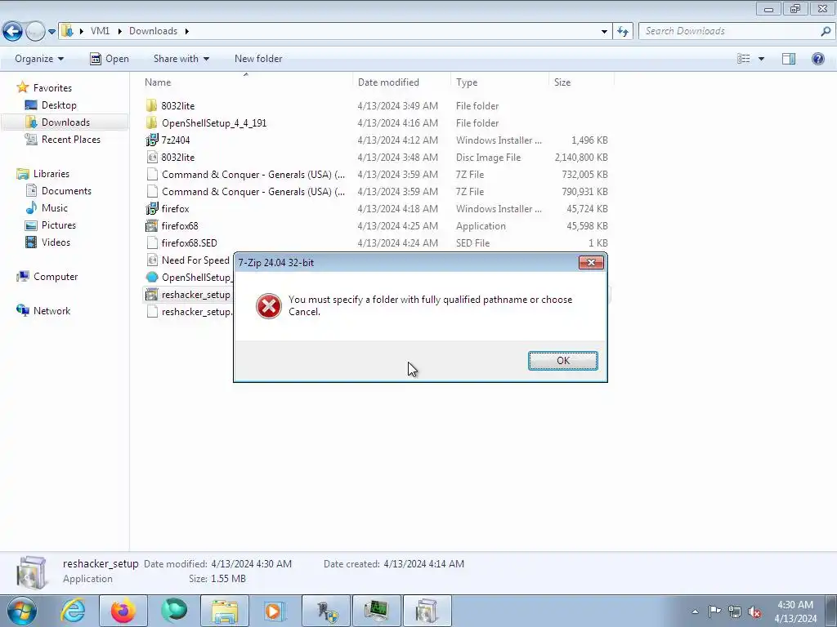This screenshot has width=837, height=627.
Task: Switch to Windows Explorer on the taskbar
Action: [x=224, y=611]
